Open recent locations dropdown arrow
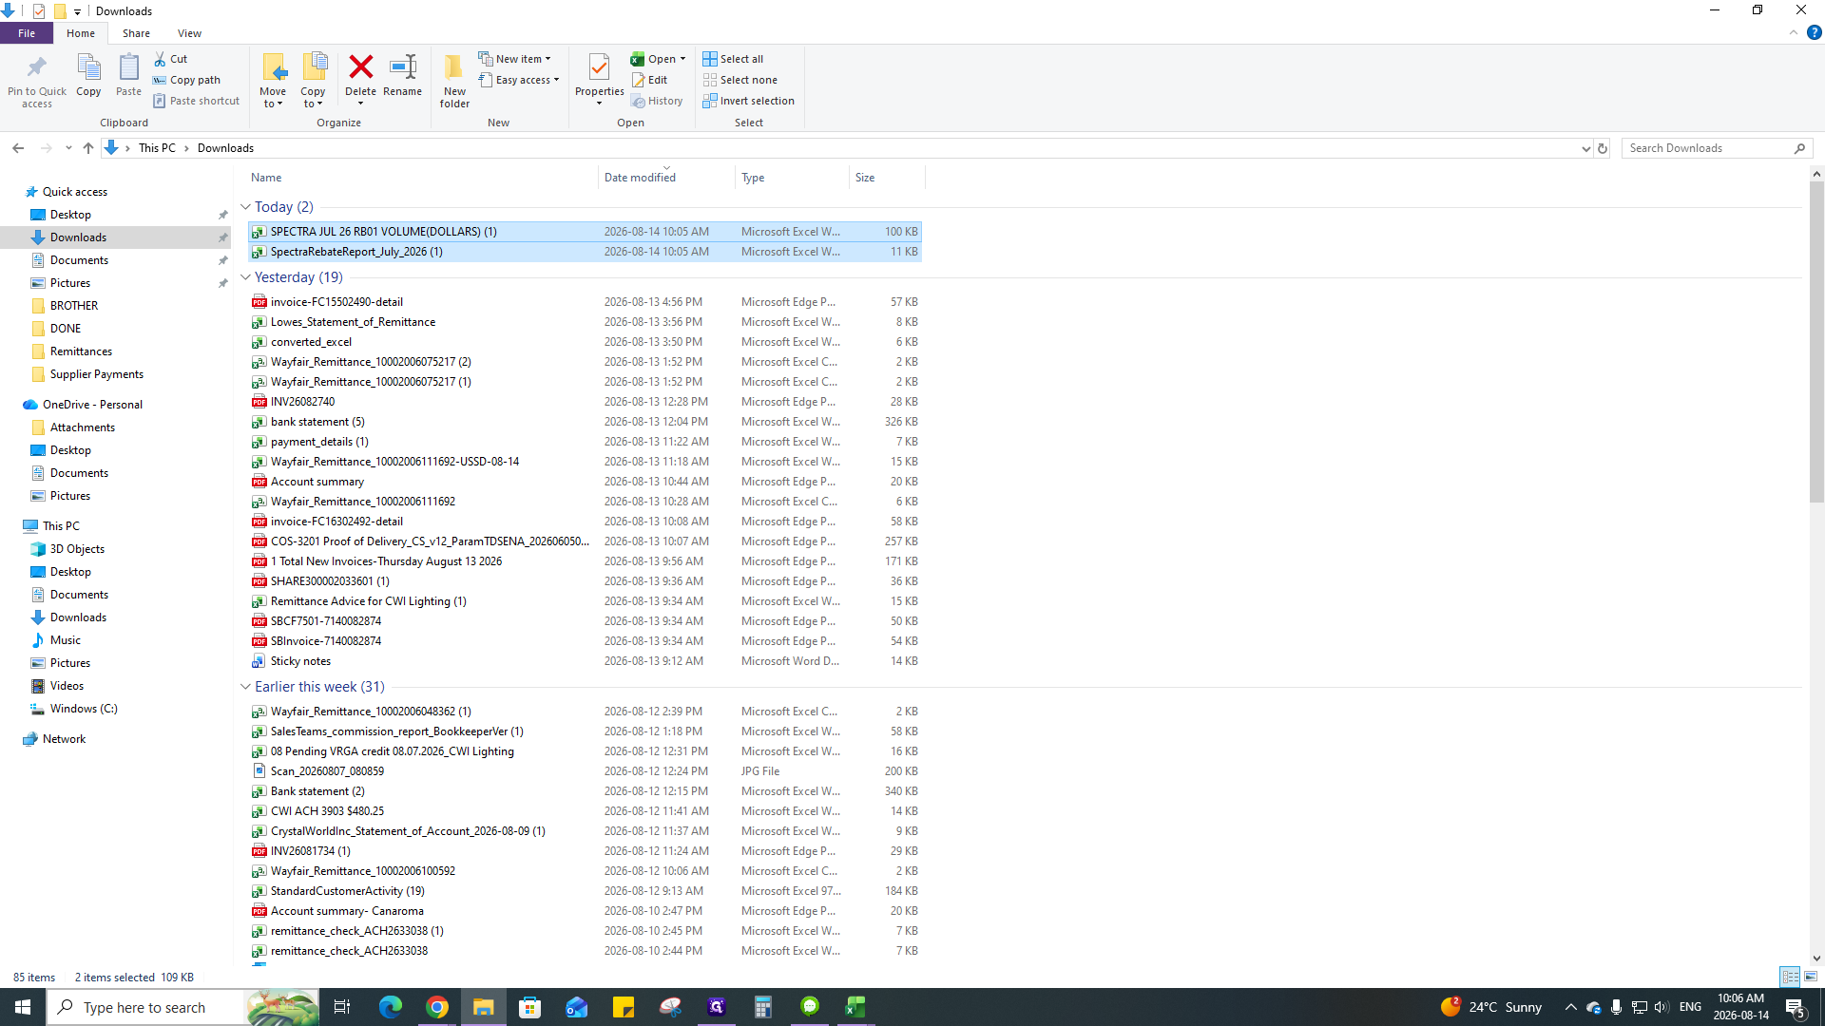 tap(68, 148)
